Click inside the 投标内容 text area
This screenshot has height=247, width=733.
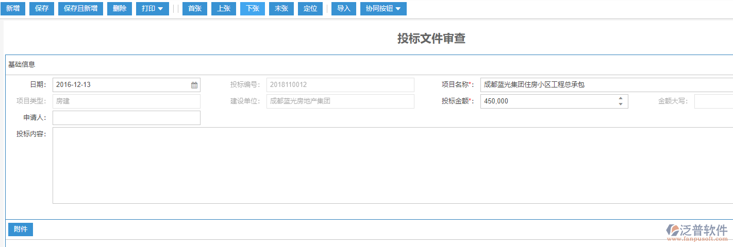click(393, 166)
